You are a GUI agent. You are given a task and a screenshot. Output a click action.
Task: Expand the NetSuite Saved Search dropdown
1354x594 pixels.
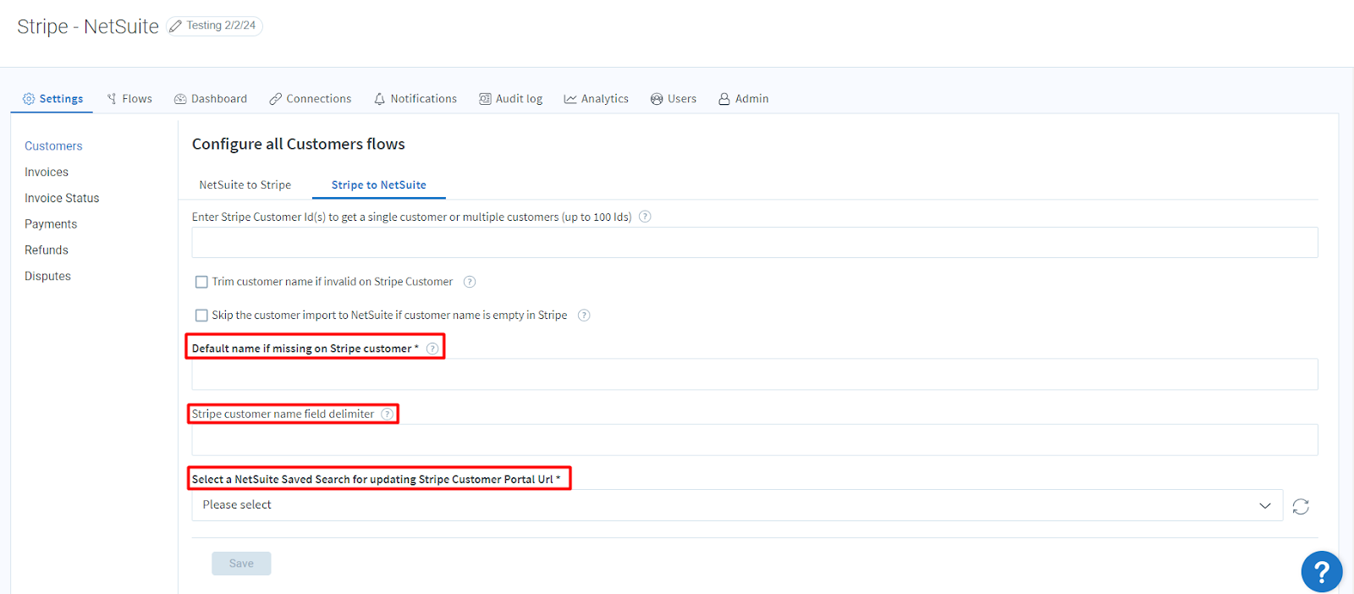coord(737,505)
